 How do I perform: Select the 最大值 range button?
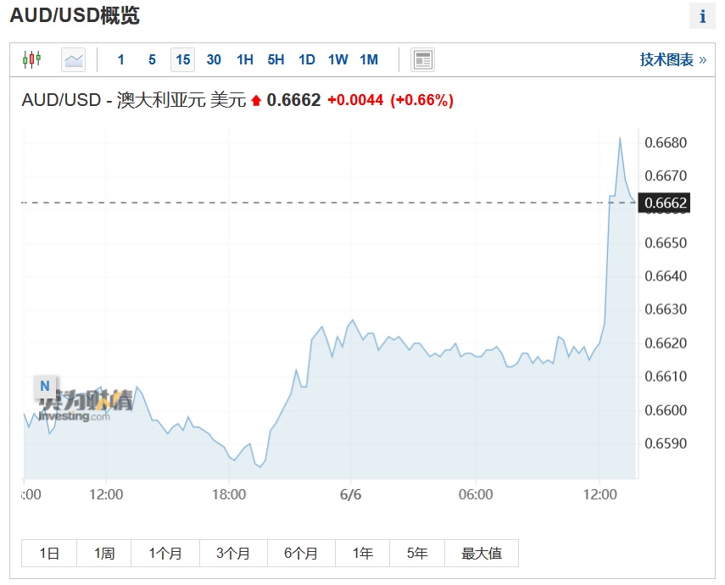(x=481, y=554)
